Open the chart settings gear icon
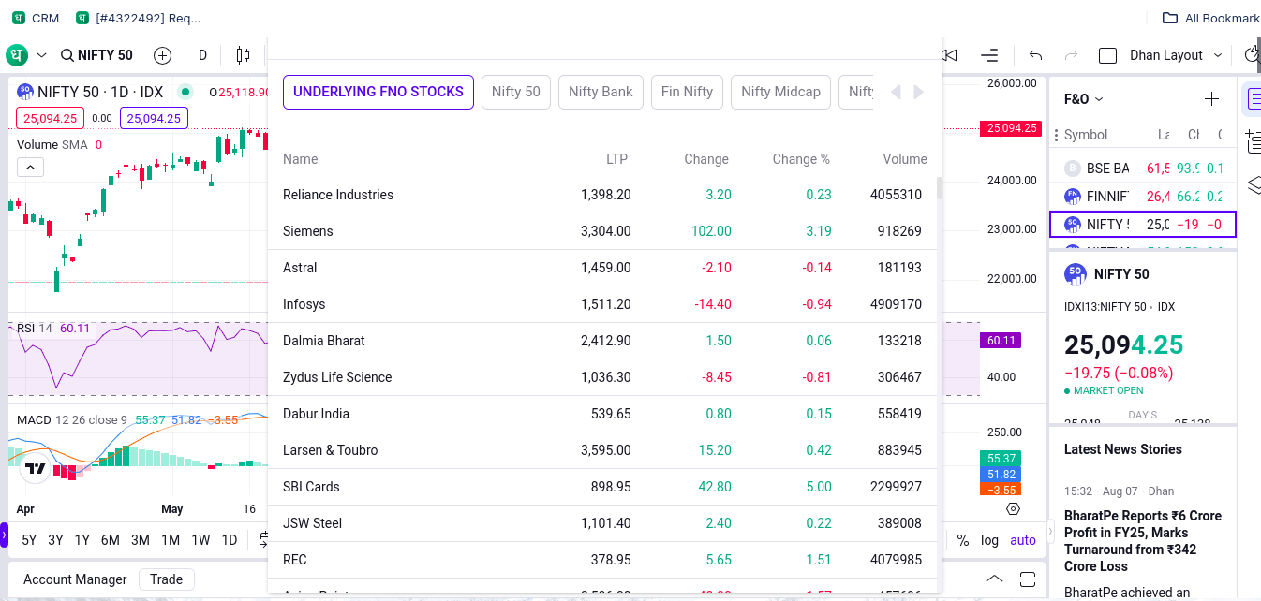Viewport: 1261px width, 601px height. point(1013,508)
